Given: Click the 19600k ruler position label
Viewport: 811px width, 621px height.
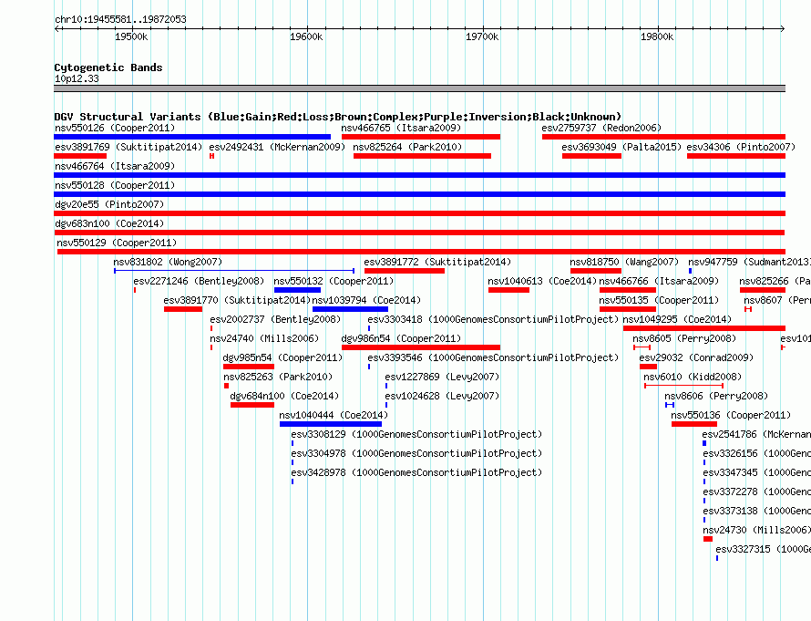Looking at the screenshot, I should tap(306, 36).
